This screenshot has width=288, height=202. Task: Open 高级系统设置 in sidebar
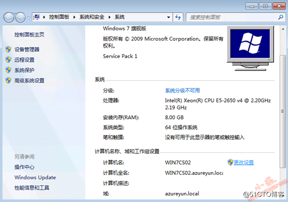coord(29,80)
